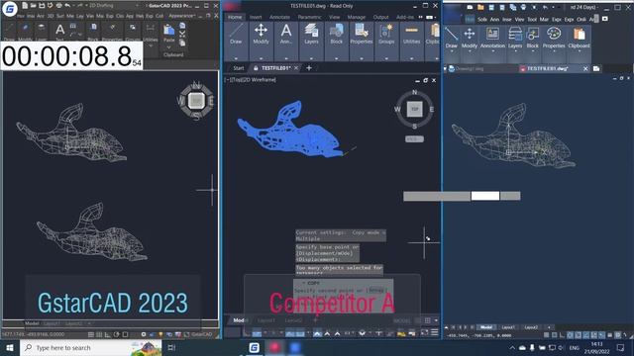The height and width of the screenshot is (356, 634).
Task: Open the Output tab in Competitor A
Action: point(380,17)
